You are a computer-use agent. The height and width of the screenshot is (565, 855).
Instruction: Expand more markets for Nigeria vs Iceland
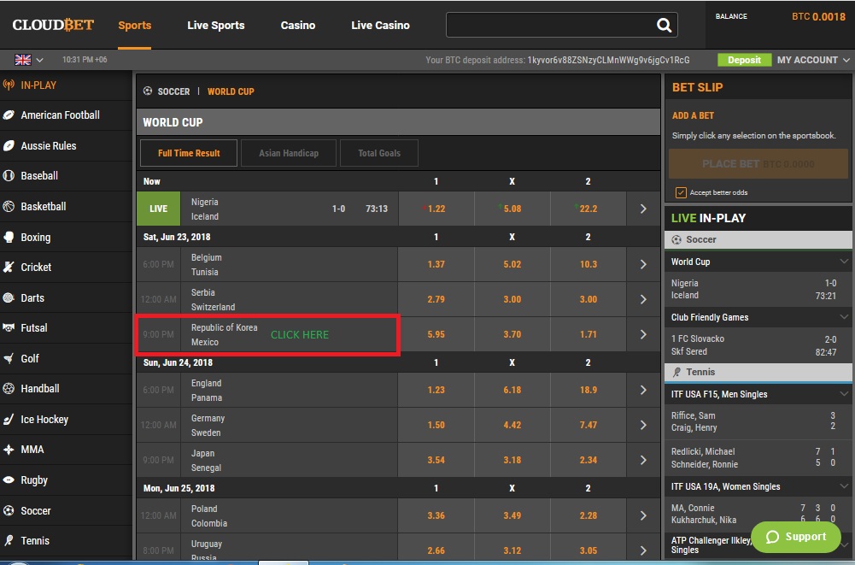coord(643,209)
